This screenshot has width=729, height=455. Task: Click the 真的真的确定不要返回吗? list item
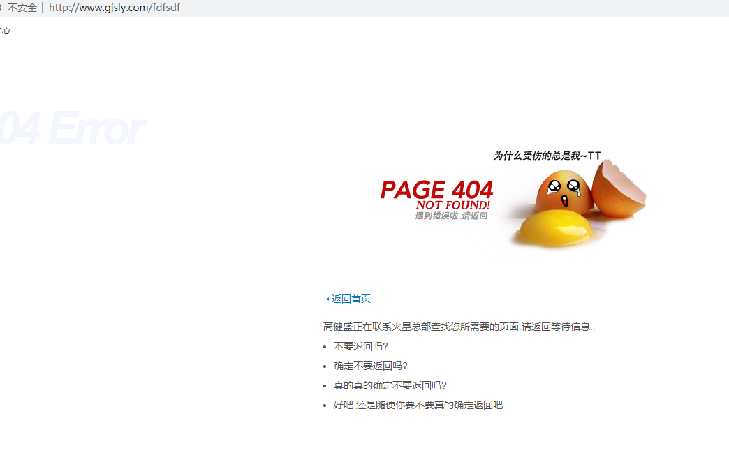coord(390,385)
